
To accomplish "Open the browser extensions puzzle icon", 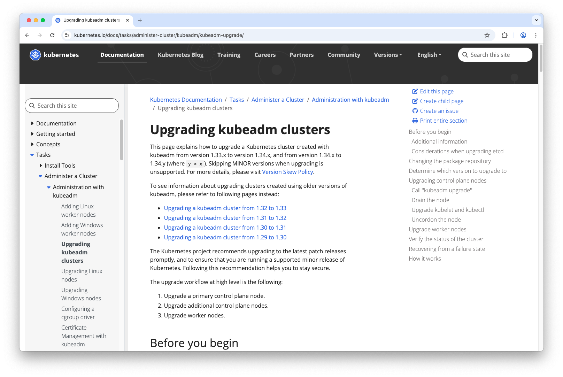I will coord(504,35).
